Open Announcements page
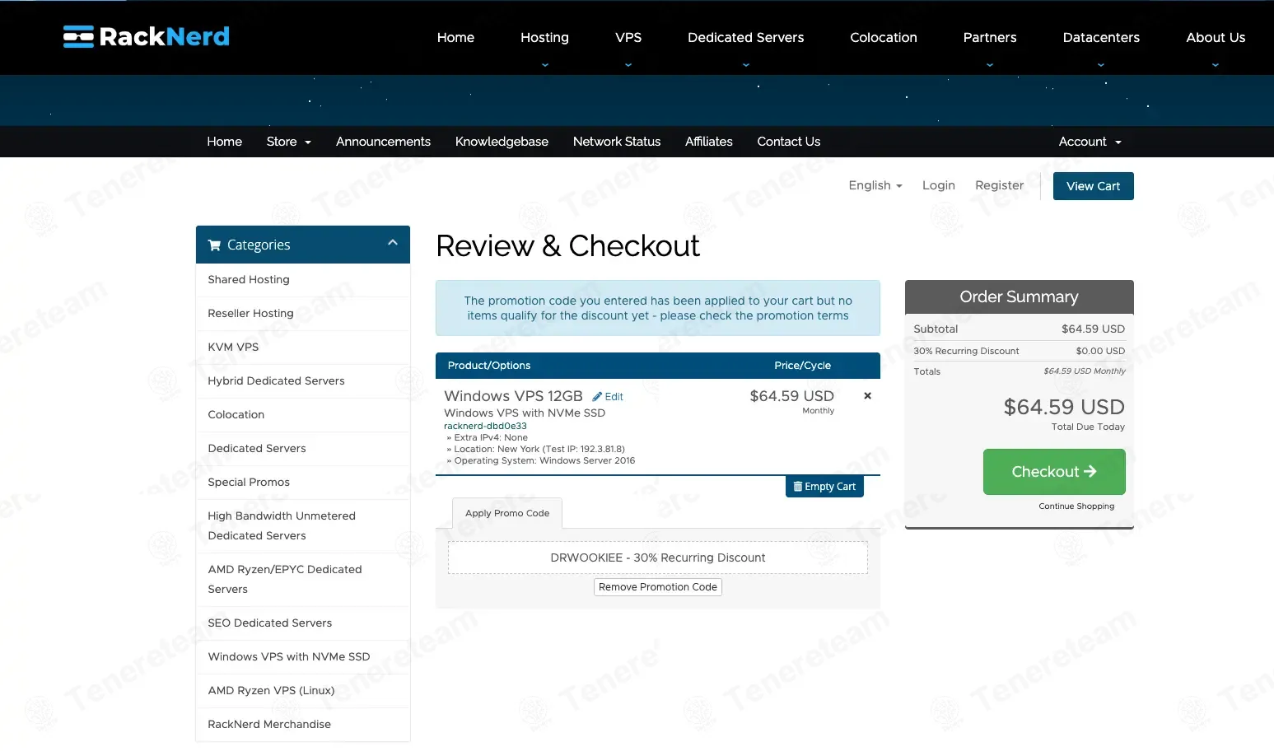The height and width of the screenshot is (756, 1274). click(383, 142)
